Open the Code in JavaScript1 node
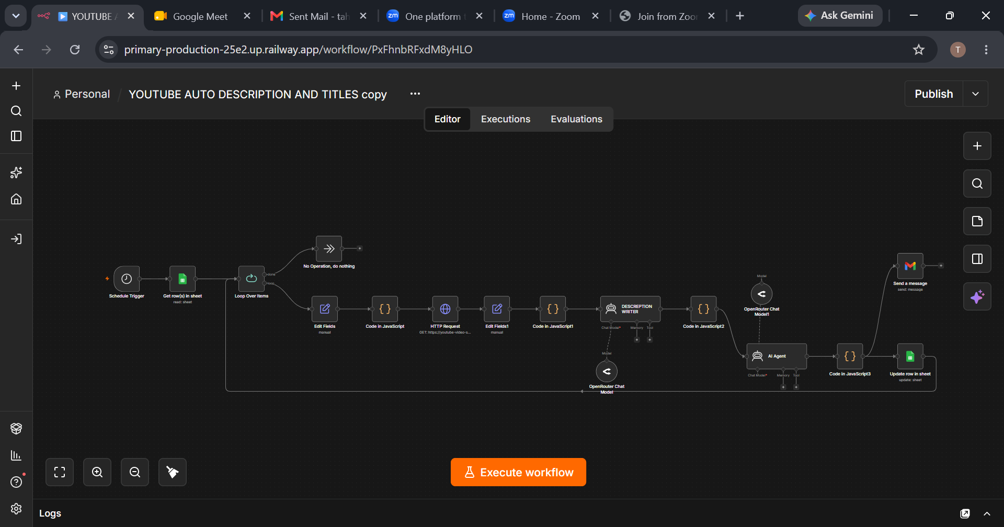The image size is (1004, 527). point(553,309)
